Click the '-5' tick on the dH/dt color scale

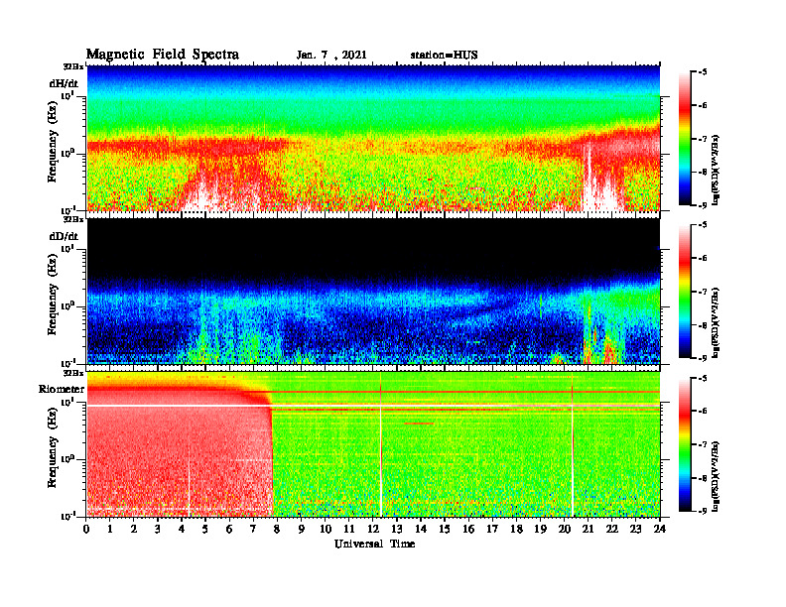pyautogui.click(x=702, y=72)
